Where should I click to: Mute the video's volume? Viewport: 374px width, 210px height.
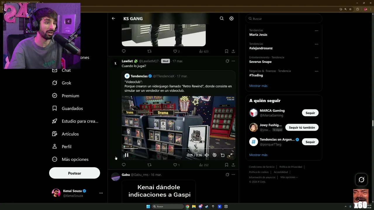click(207, 155)
